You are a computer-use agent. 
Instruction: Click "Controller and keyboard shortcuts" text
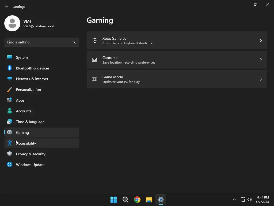[127, 43]
